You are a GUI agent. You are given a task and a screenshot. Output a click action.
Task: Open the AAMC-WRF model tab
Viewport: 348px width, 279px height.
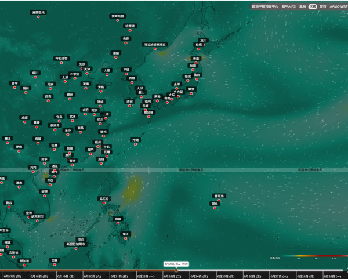tap(339, 6)
